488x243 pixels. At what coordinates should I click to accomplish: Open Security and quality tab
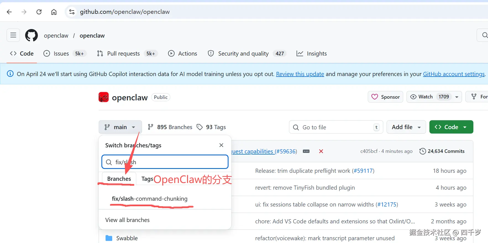pyautogui.click(x=247, y=54)
